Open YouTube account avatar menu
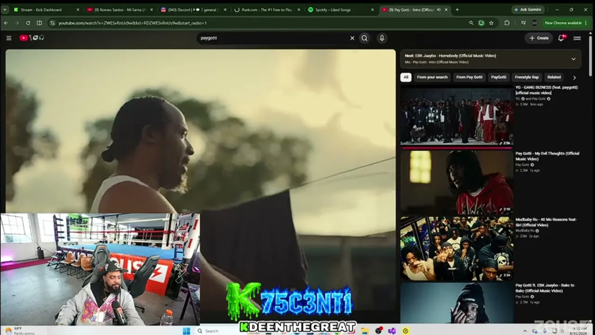The height and width of the screenshot is (335, 595). [577, 38]
